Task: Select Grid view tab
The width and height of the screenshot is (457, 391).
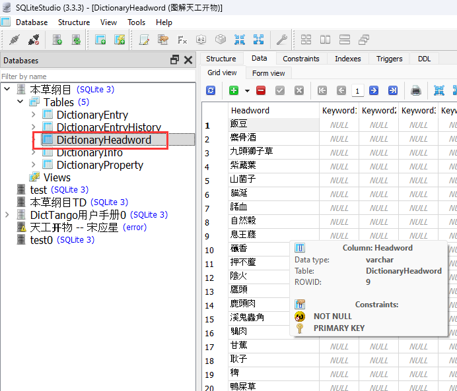Action: tap(222, 73)
